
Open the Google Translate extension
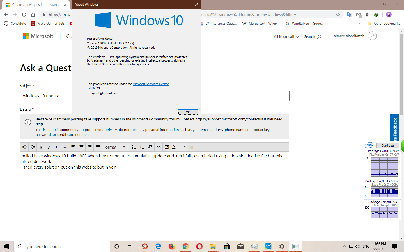click(x=349, y=15)
